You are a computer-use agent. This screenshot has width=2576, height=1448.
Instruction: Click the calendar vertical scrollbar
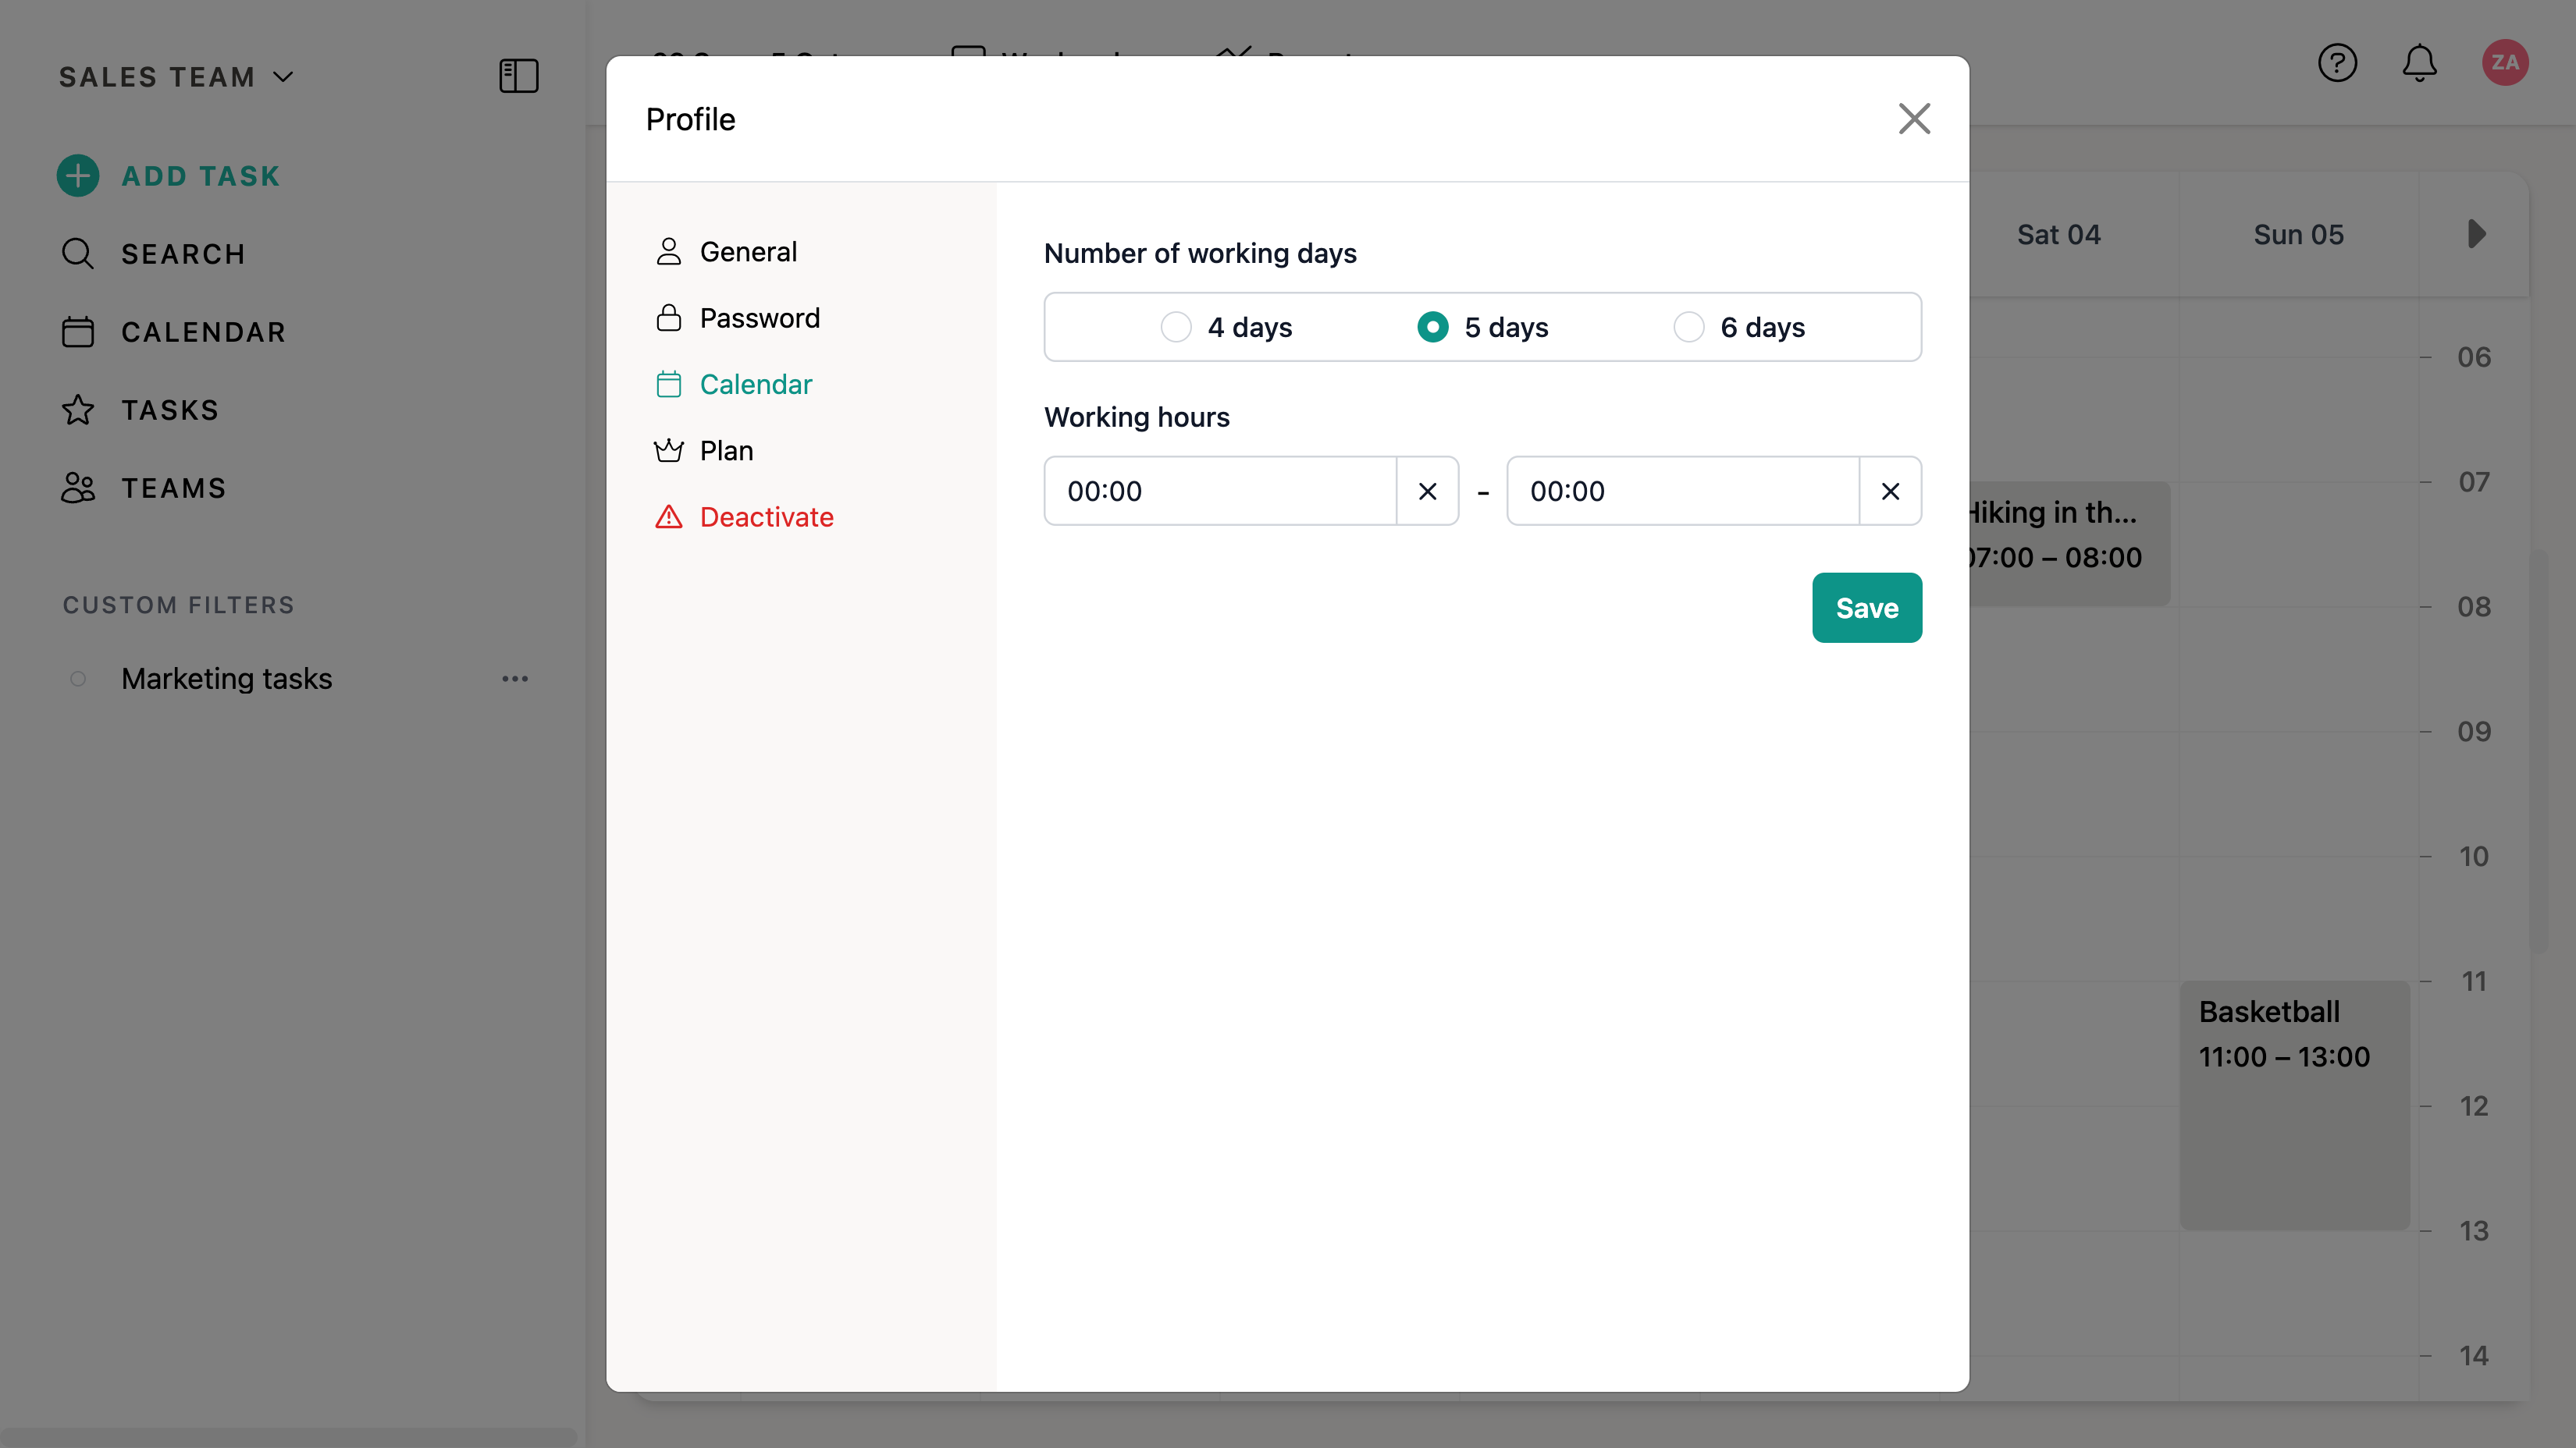pyautogui.click(x=2540, y=750)
